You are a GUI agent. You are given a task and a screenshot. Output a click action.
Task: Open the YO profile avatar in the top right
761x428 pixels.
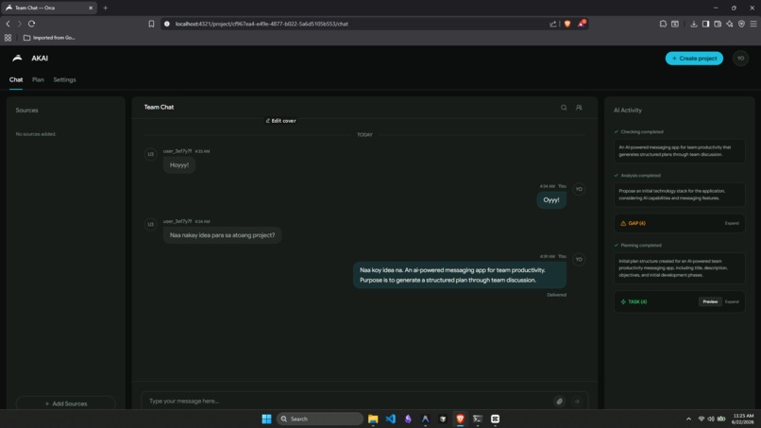coord(740,59)
